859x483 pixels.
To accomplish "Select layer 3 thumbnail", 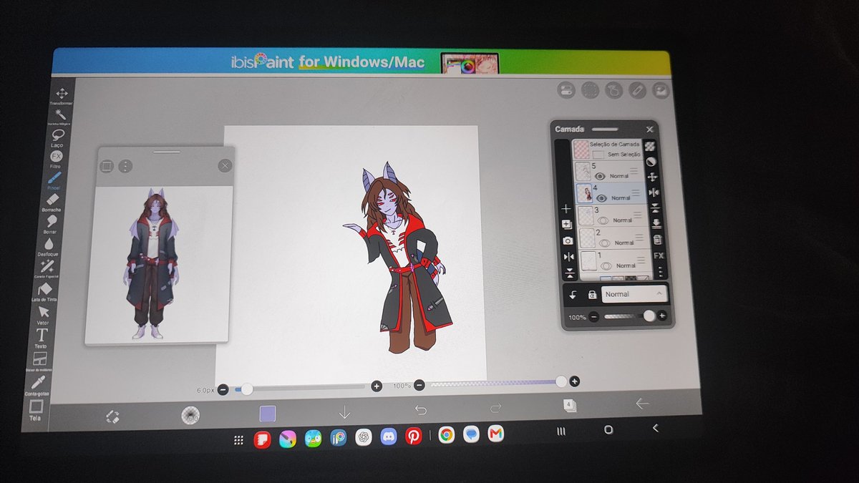I will [x=585, y=215].
